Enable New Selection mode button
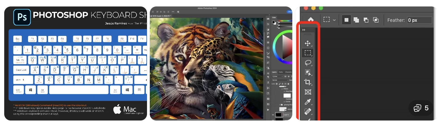The image size is (437, 125). pyautogui.click(x=346, y=20)
